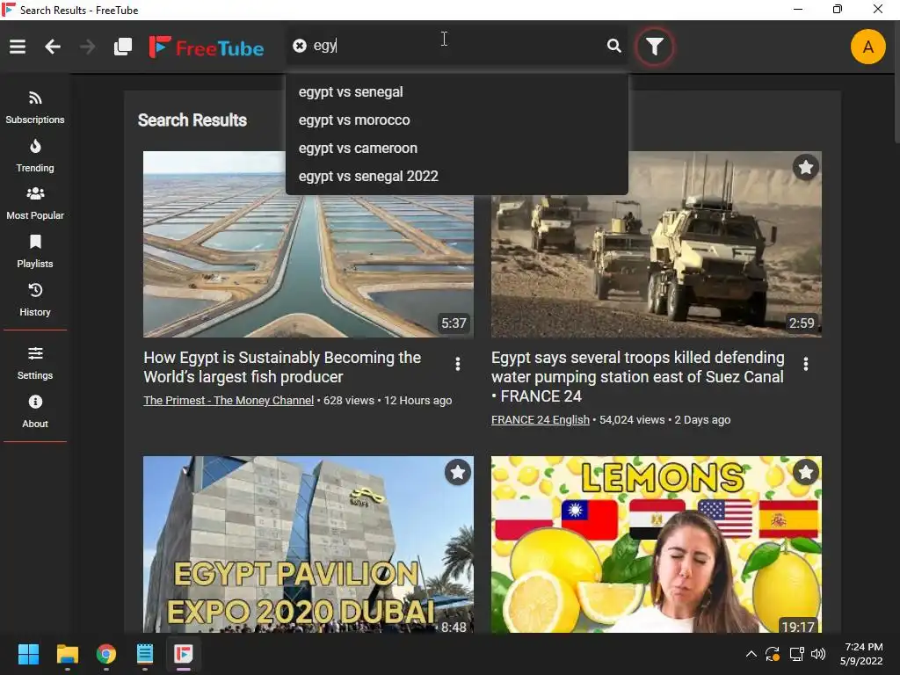900x675 pixels.
Task: Open the Windows Start menu
Action: click(28, 654)
